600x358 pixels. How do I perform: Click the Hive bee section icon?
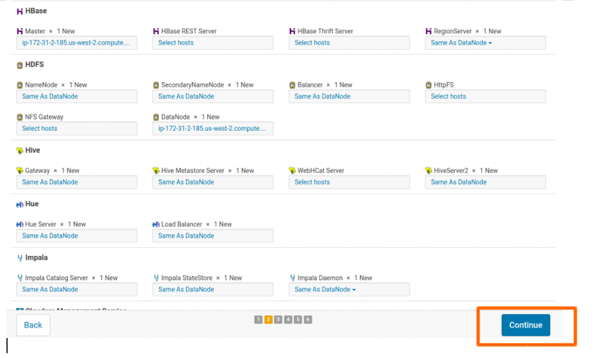(x=20, y=151)
